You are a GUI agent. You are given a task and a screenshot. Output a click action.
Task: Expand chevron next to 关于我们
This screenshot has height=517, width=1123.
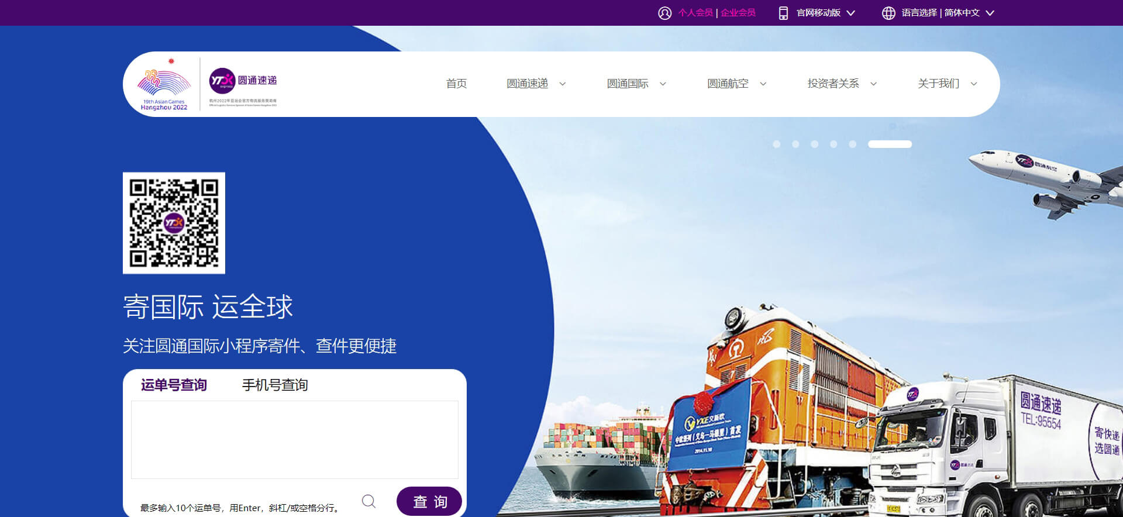[974, 84]
